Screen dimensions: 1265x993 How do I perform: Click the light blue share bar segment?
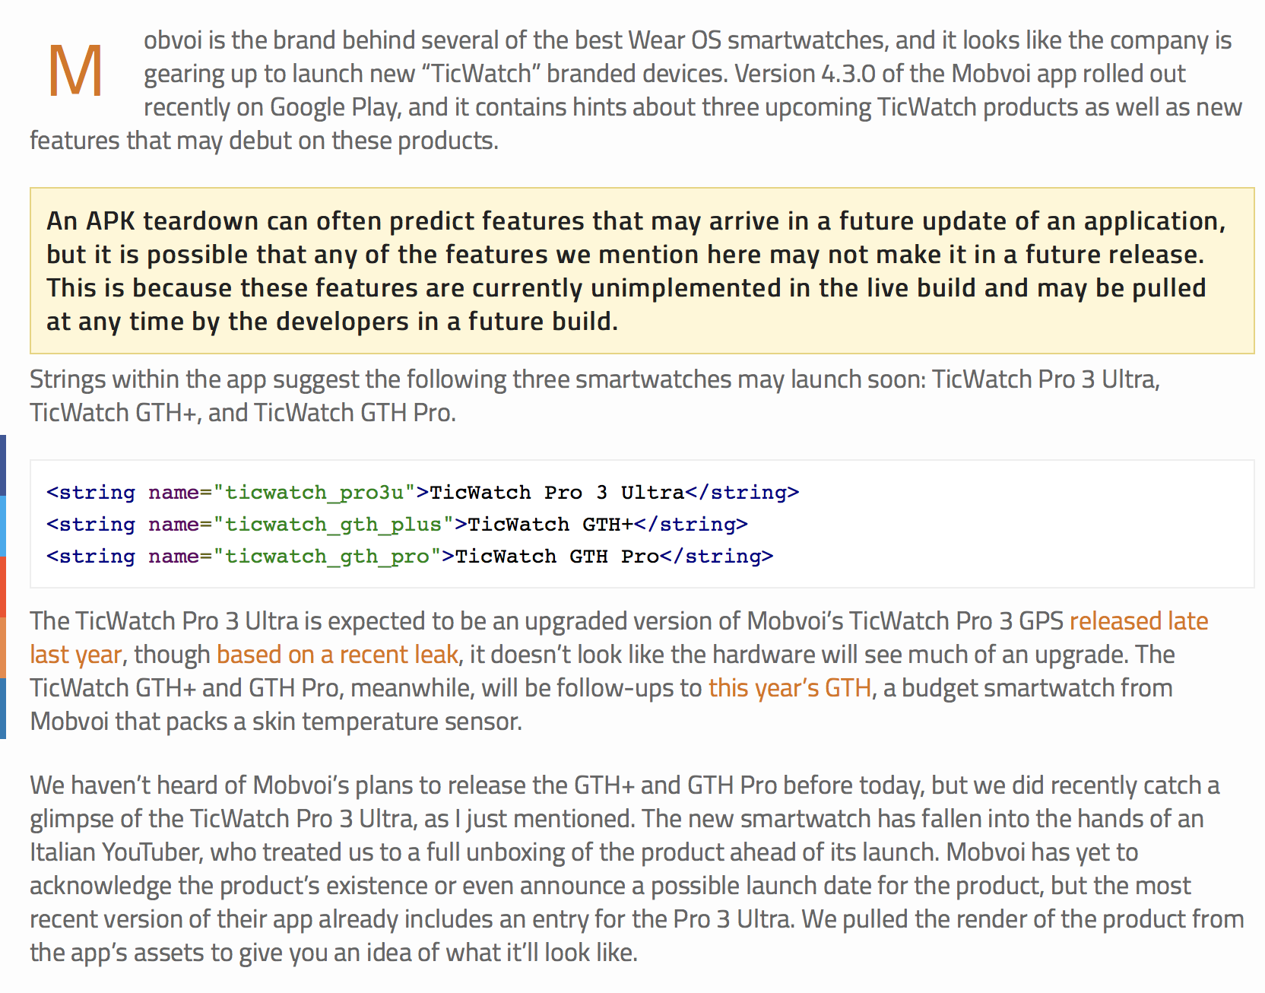click(x=3, y=526)
